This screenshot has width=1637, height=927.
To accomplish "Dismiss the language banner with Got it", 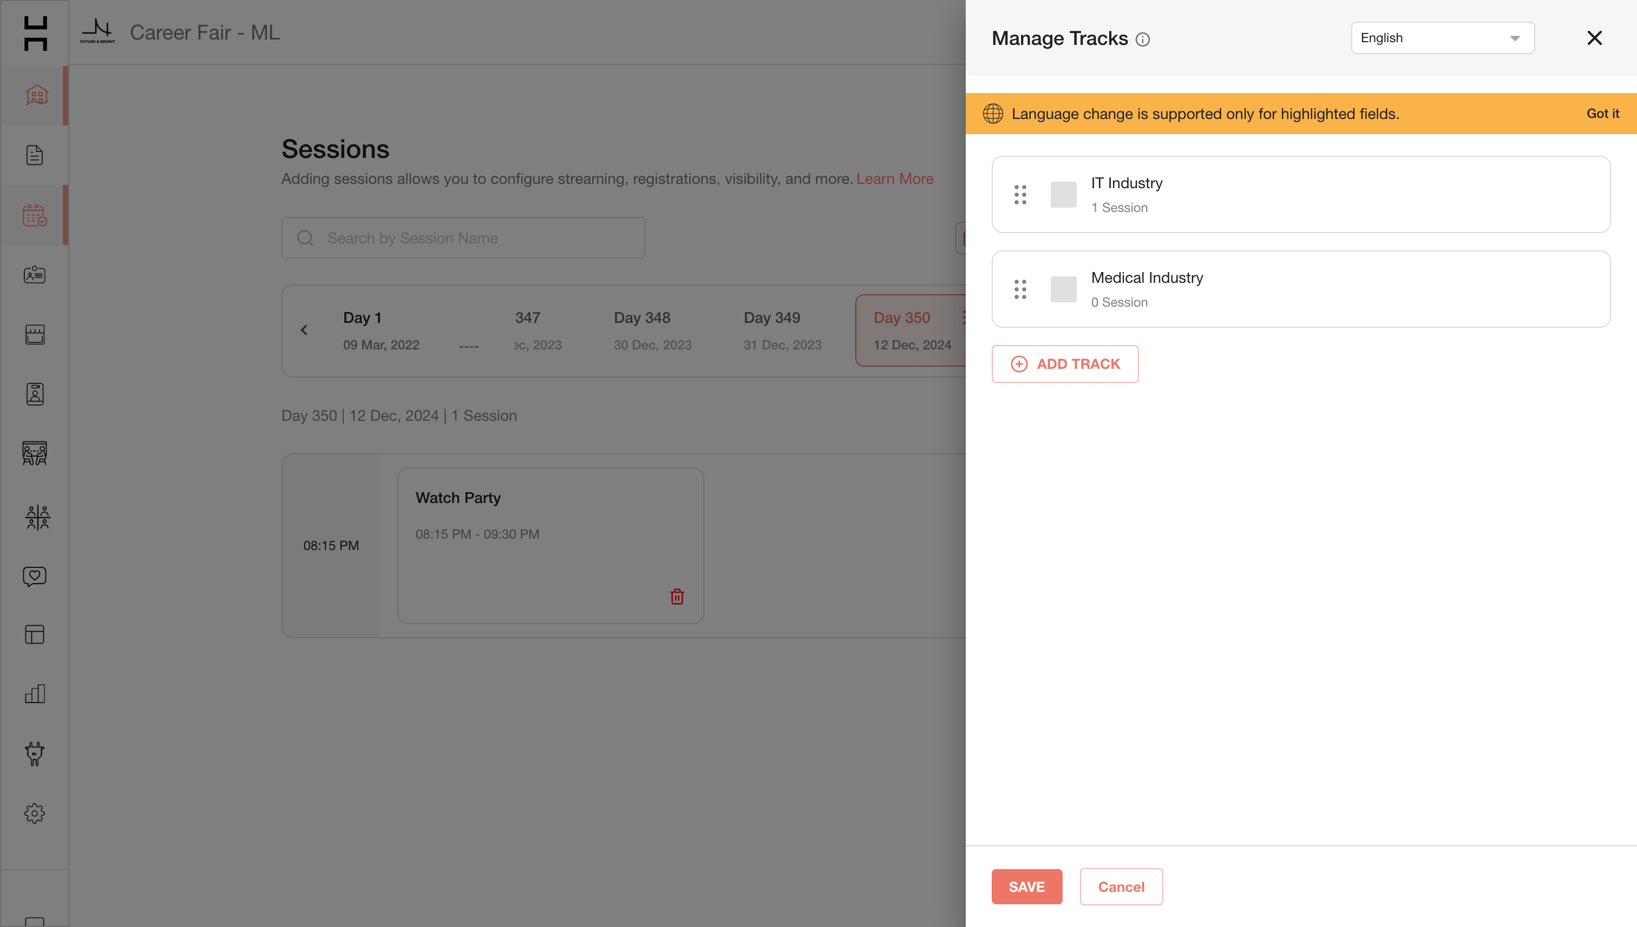I will [x=1602, y=114].
